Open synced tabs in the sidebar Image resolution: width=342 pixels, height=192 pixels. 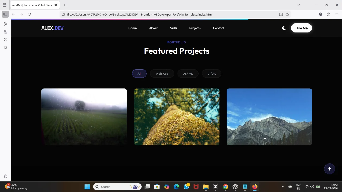[6, 32]
